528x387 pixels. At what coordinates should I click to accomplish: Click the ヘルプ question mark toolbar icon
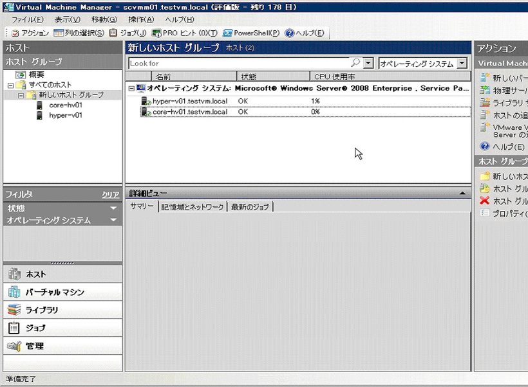289,33
